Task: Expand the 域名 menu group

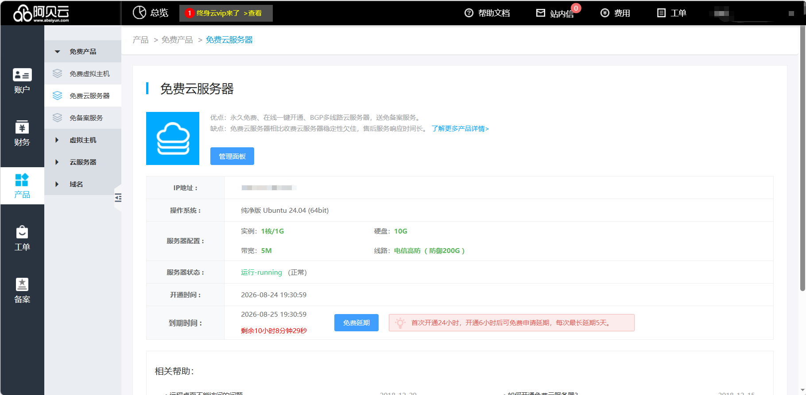Action: [83, 184]
